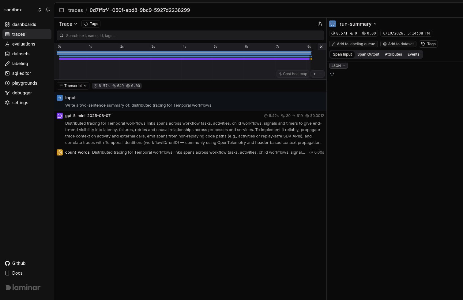Switch to the Span Input tab

point(342,54)
